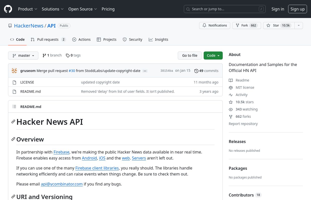Open commit 38154ba
Viewport: 311px width, 200px height.
coord(167,71)
